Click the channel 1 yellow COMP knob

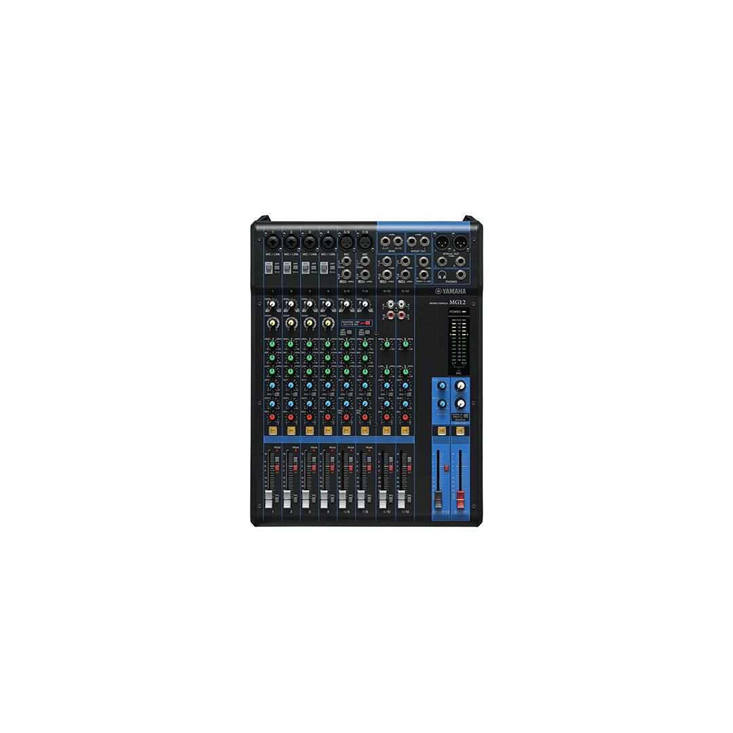[x=273, y=322]
